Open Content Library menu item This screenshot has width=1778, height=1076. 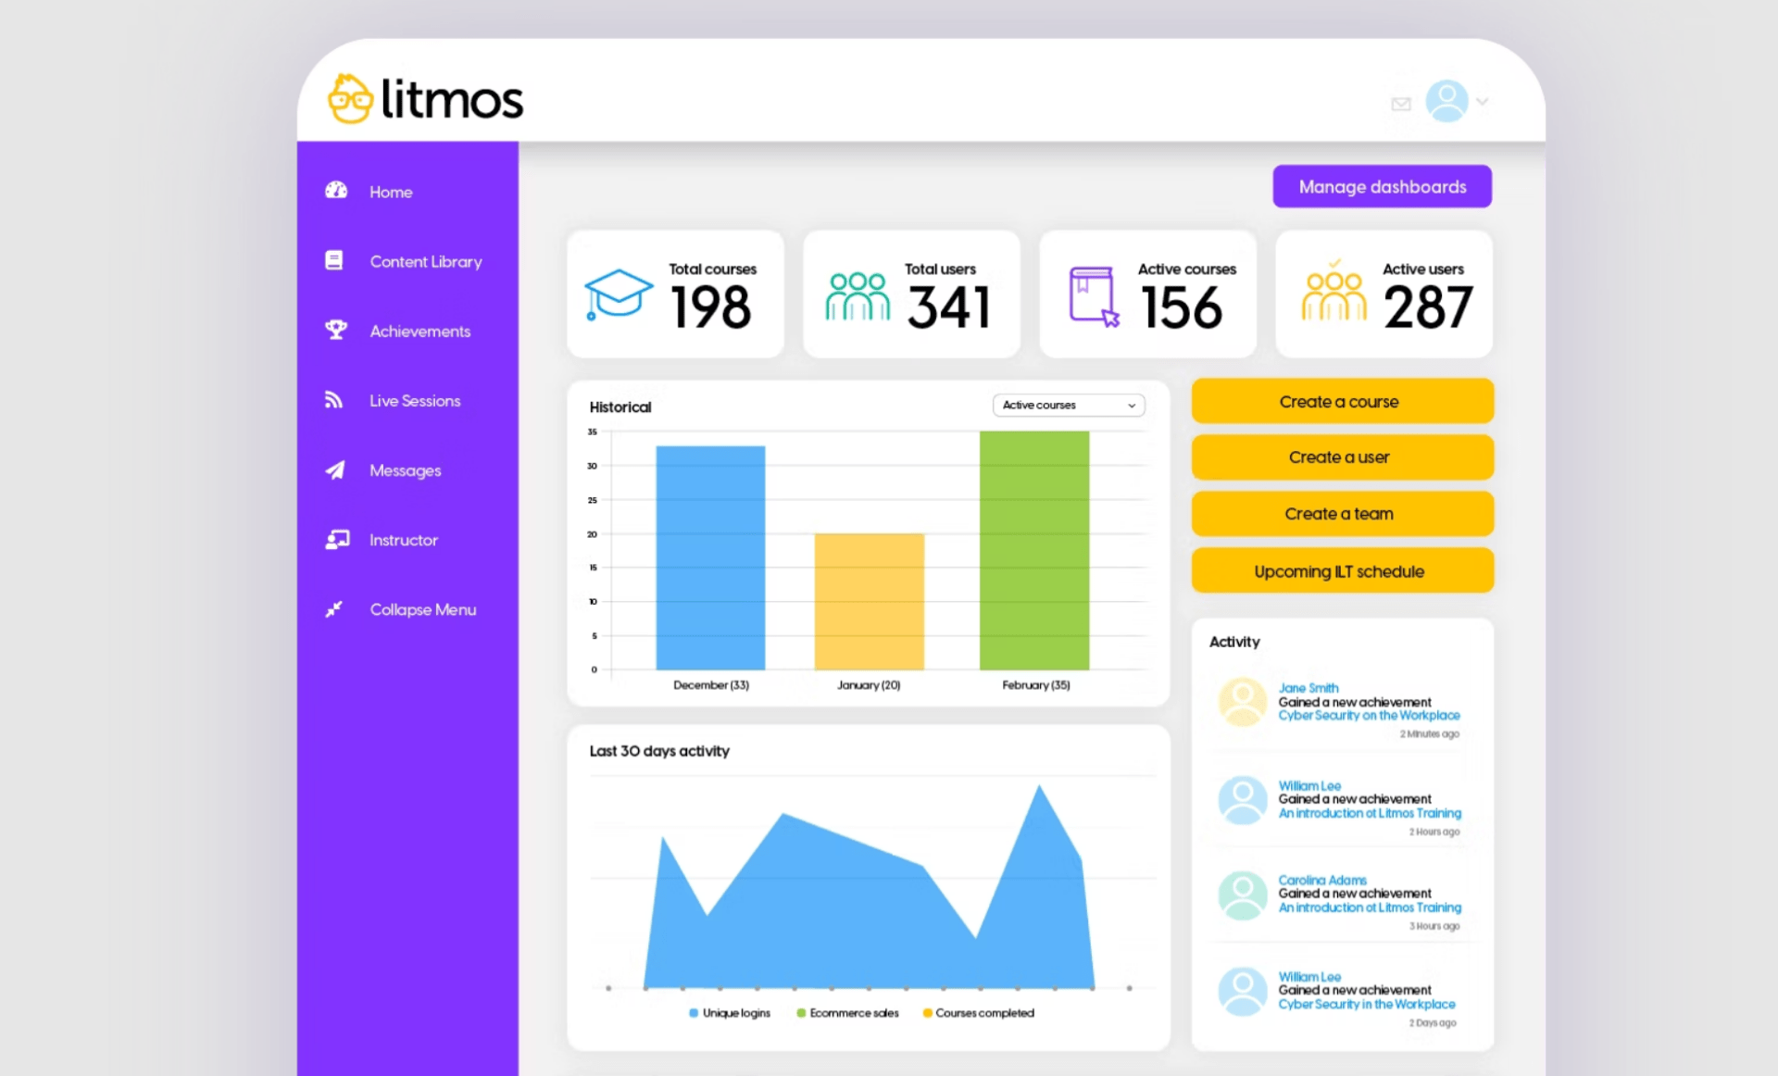[x=426, y=261]
